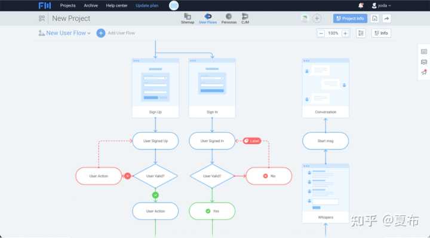The width and height of the screenshot is (430, 238).
Task: Open the Archive menu item
Action: tap(91, 5)
